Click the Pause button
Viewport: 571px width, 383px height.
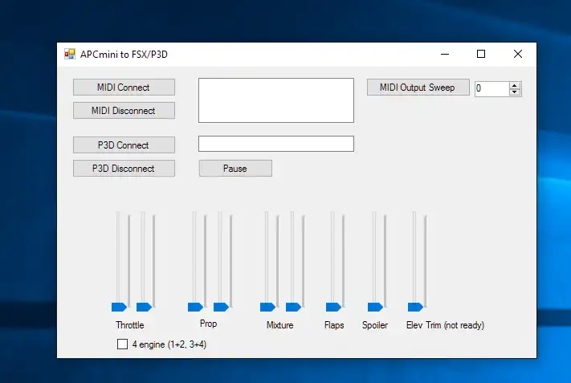pos(235,169)
